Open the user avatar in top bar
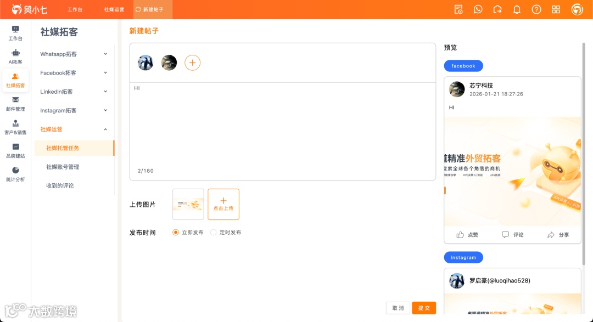Viewport: 593px width, 322px height. 577,9
